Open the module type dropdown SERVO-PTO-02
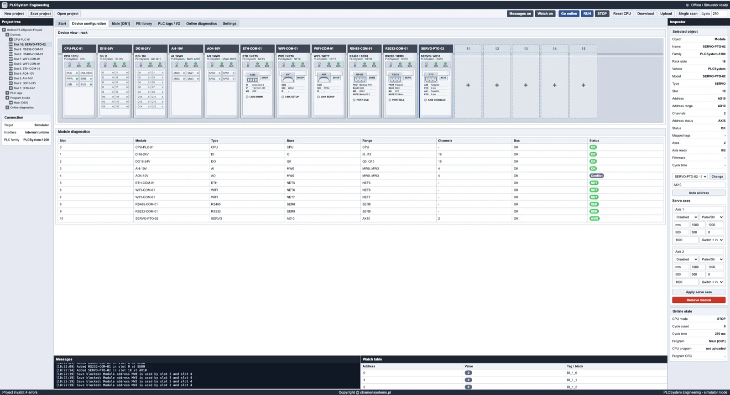This screenshot has width=730, height=395. coord(690,177)
